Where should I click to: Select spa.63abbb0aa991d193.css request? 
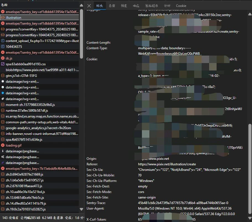[x=40, y=64]
